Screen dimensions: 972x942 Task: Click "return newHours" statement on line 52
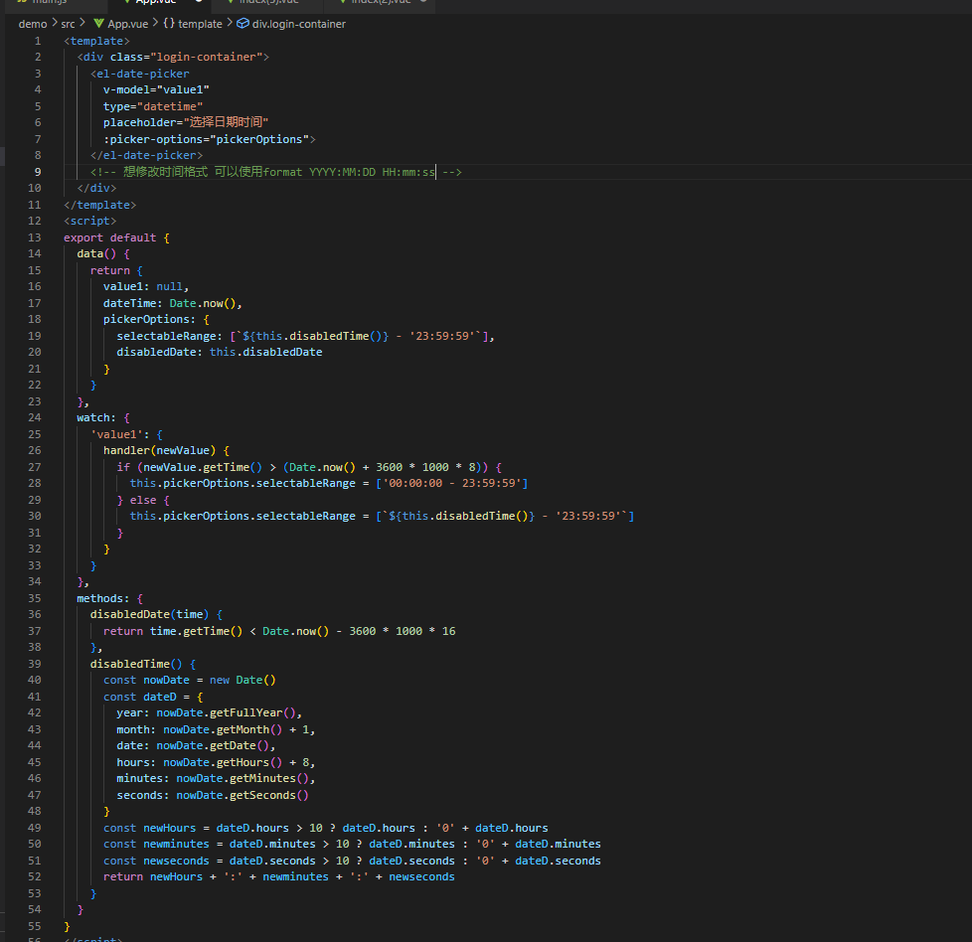point(153,877)
